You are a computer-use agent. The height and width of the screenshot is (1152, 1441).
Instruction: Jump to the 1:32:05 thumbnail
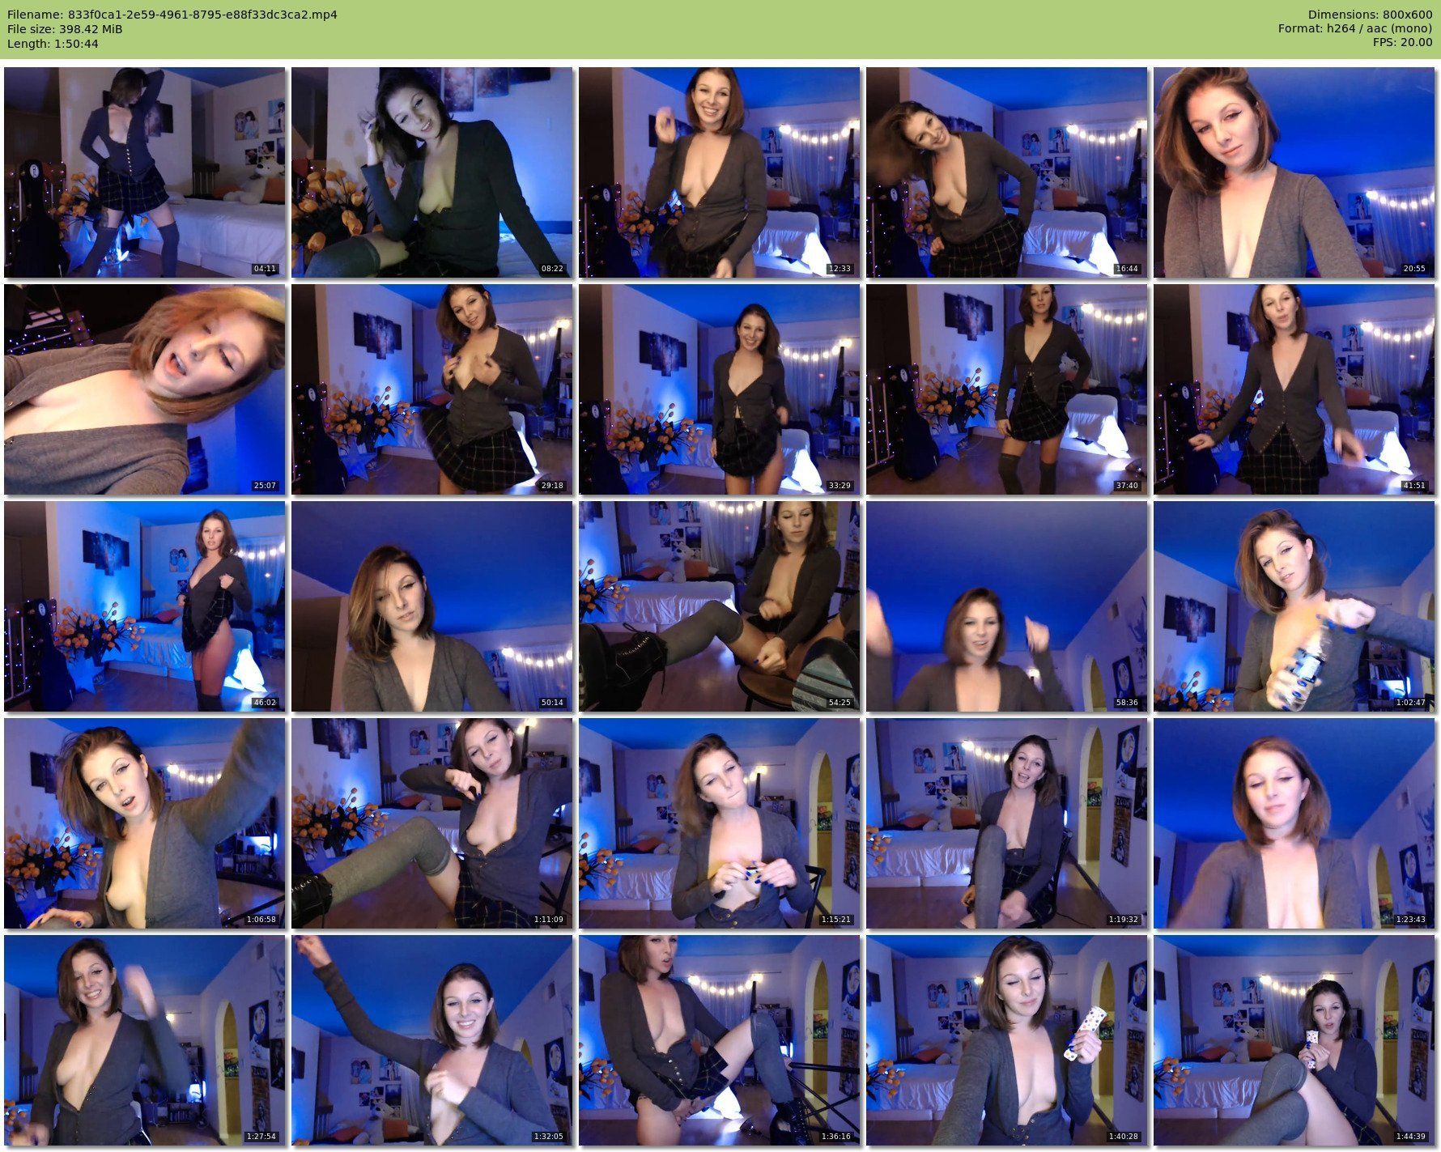coord(431,1040)
